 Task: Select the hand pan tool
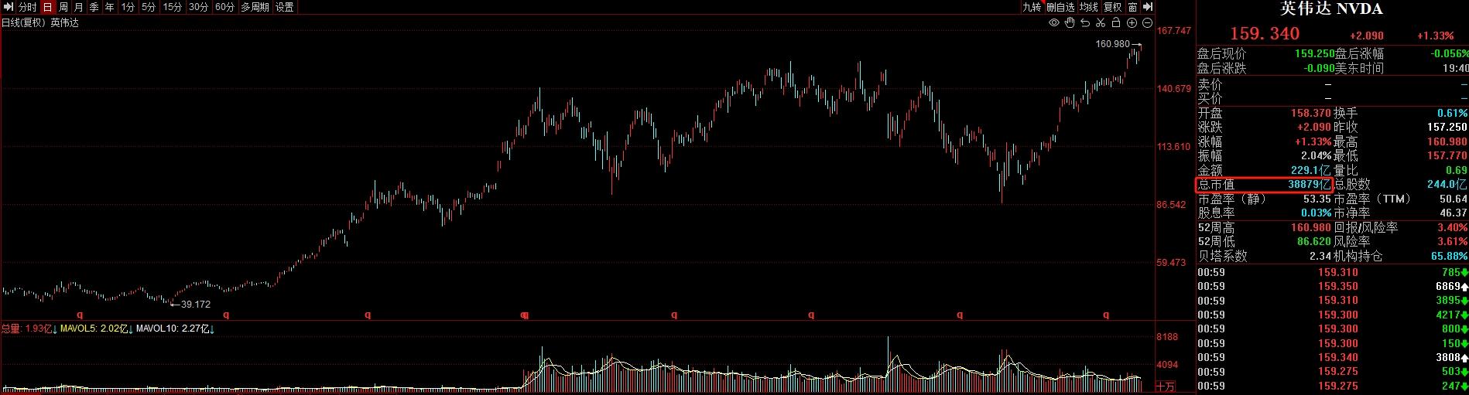click(1070, 22)
